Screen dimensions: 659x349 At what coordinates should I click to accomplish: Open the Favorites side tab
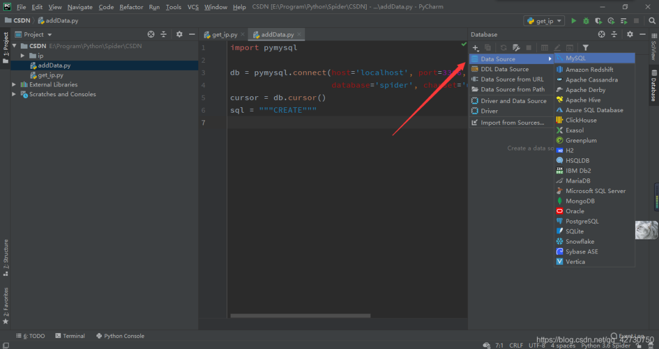(x=6, y=306)
